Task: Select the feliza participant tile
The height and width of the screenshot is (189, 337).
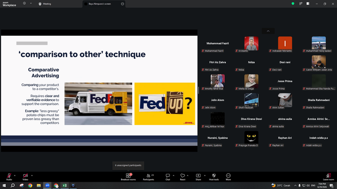Action: coord(251,63)
